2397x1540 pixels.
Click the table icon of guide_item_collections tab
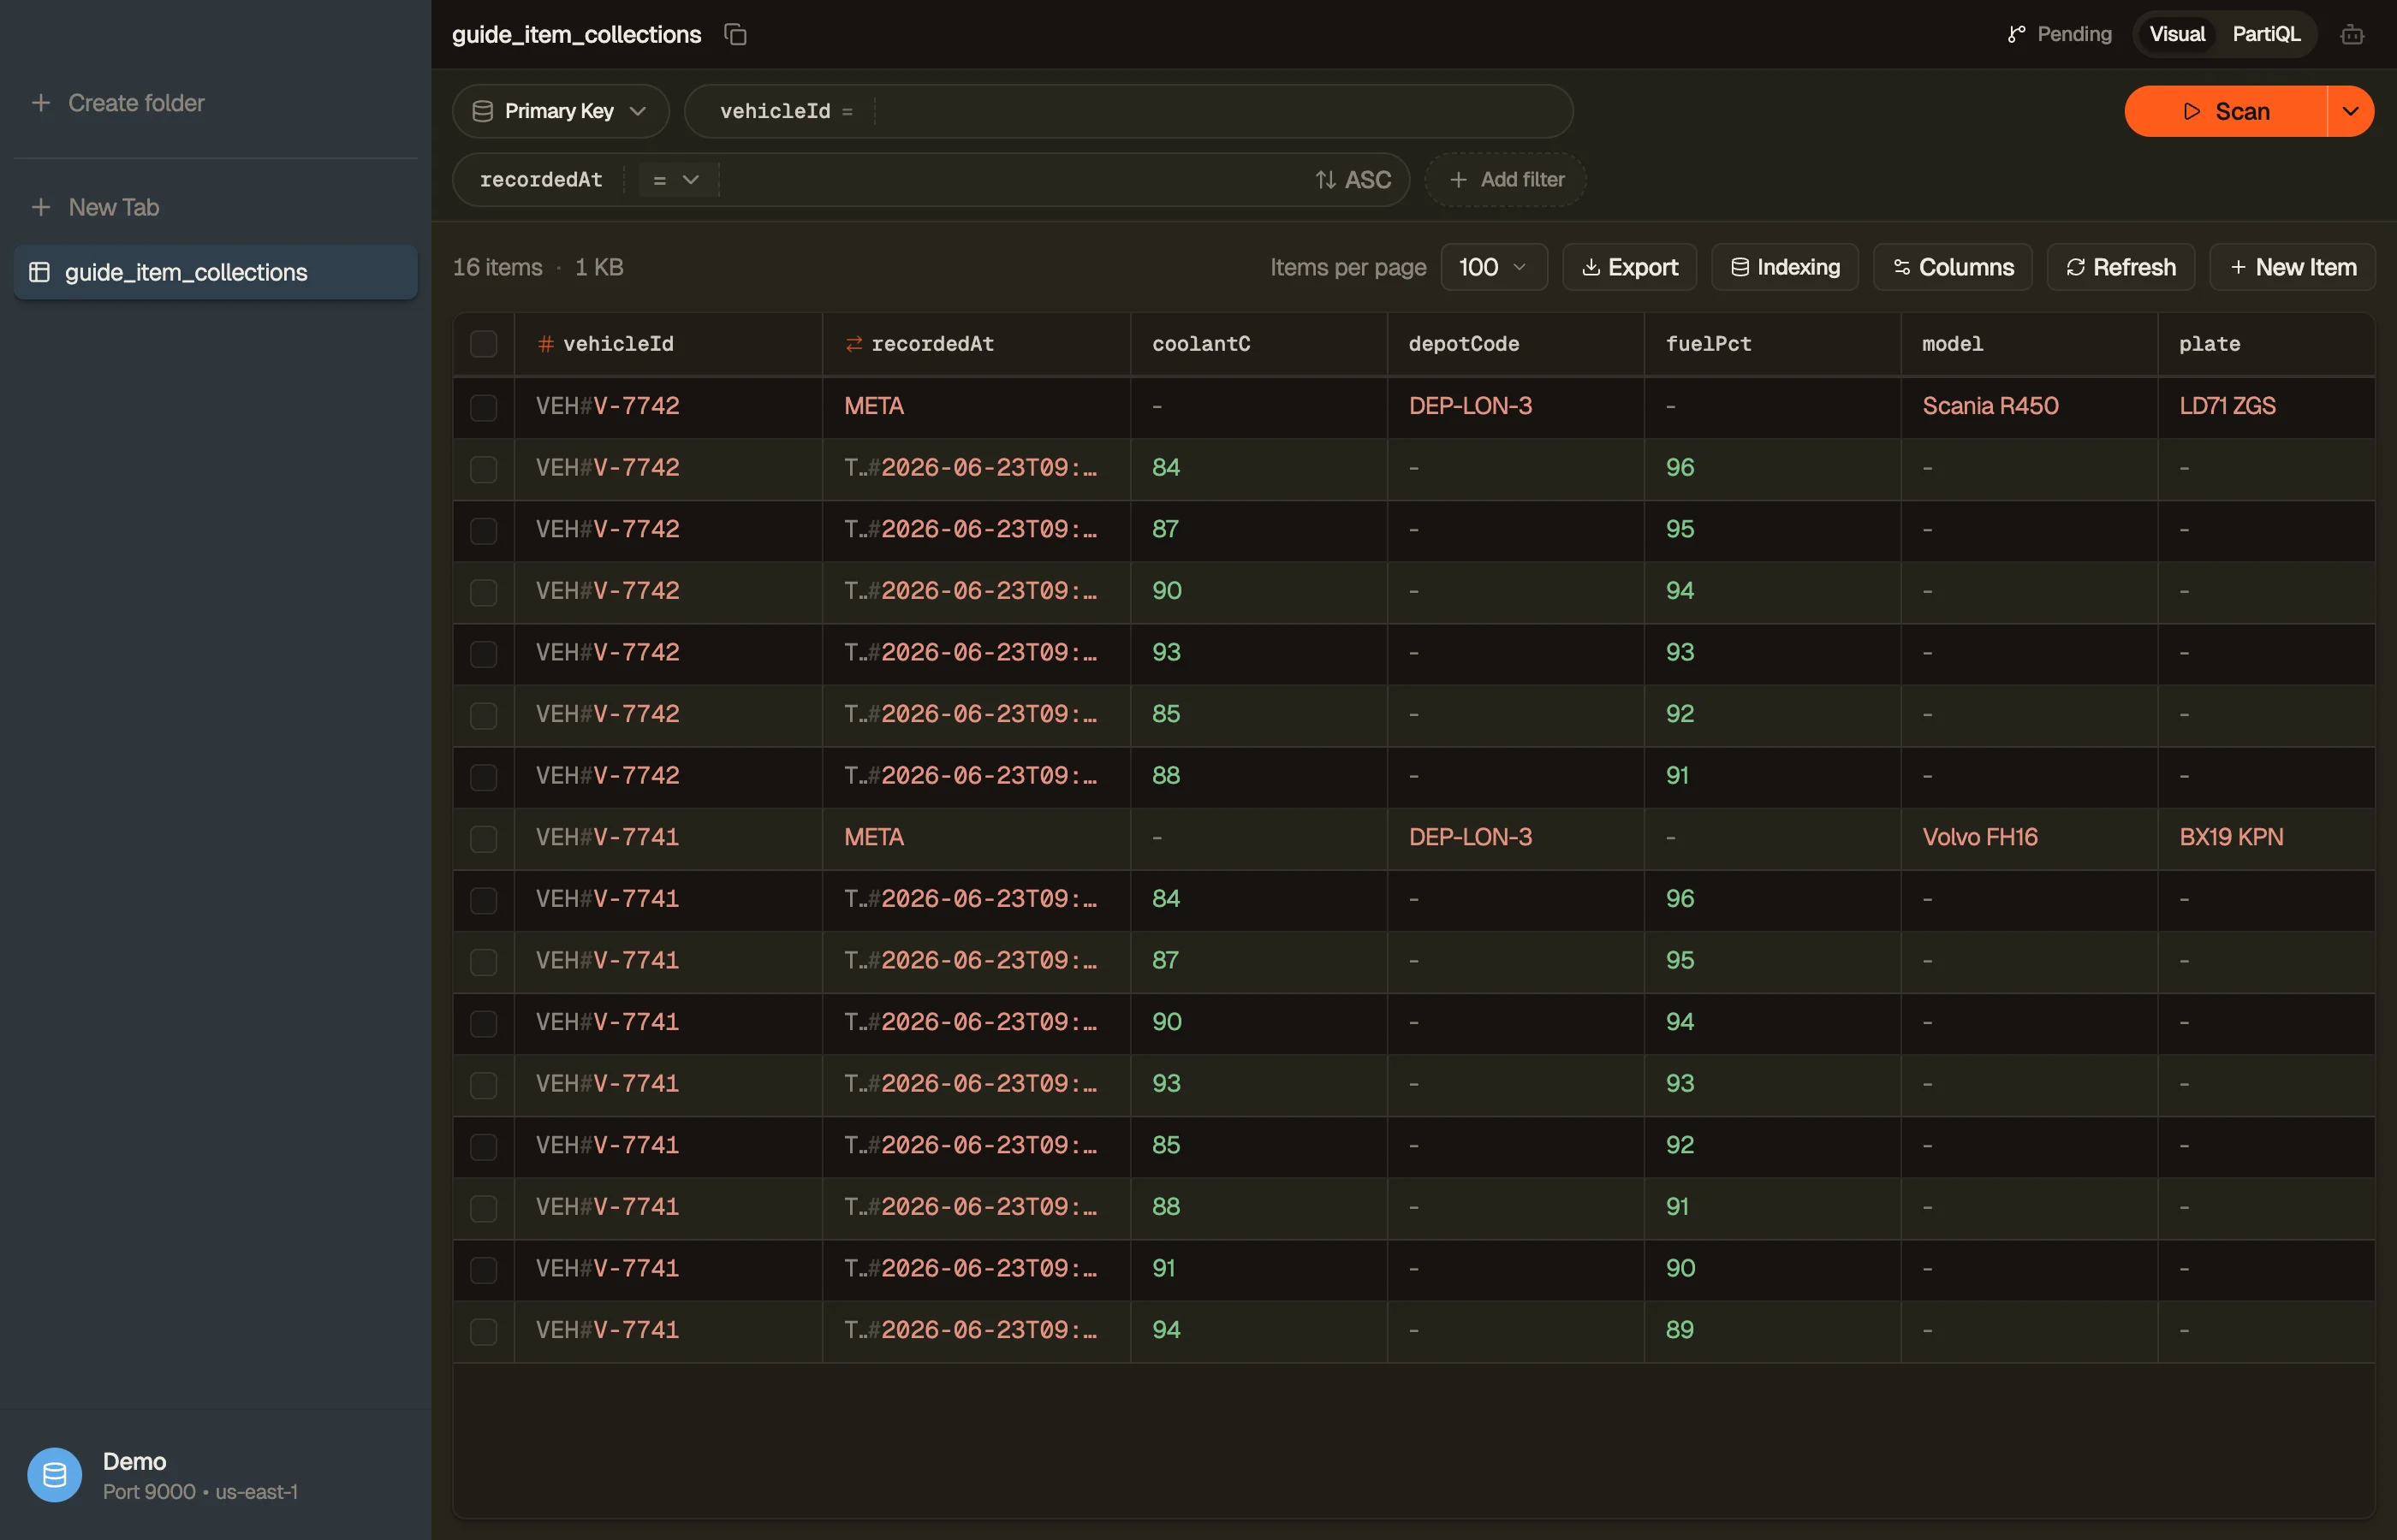coord(40,272)
